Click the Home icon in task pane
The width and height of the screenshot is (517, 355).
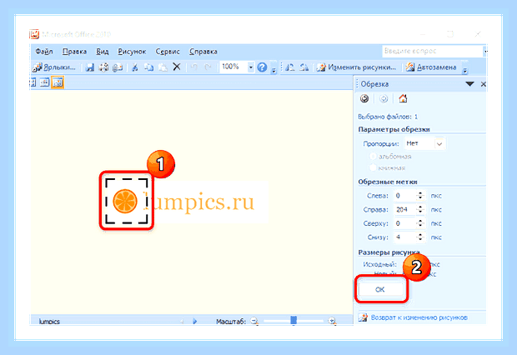pyautogui.click(x=403, y=98)
